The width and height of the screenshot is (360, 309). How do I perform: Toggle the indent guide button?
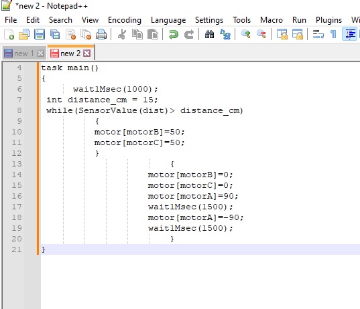pyautogui.click(x=350, y=34)
